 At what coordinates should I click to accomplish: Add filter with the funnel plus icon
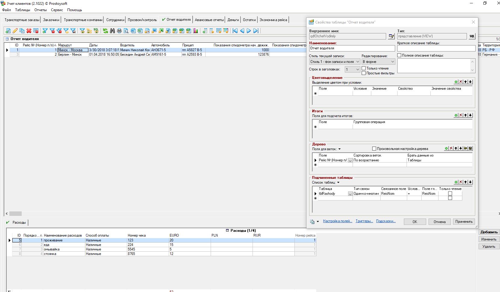[45, 31]
